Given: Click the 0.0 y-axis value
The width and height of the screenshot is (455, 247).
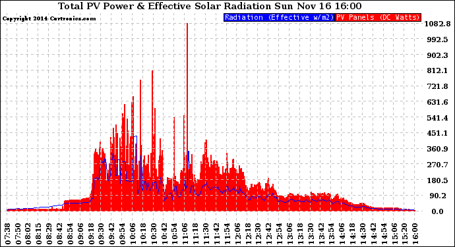Looking at the screenshot, I should pyautogui.click(x=437, y=211).
